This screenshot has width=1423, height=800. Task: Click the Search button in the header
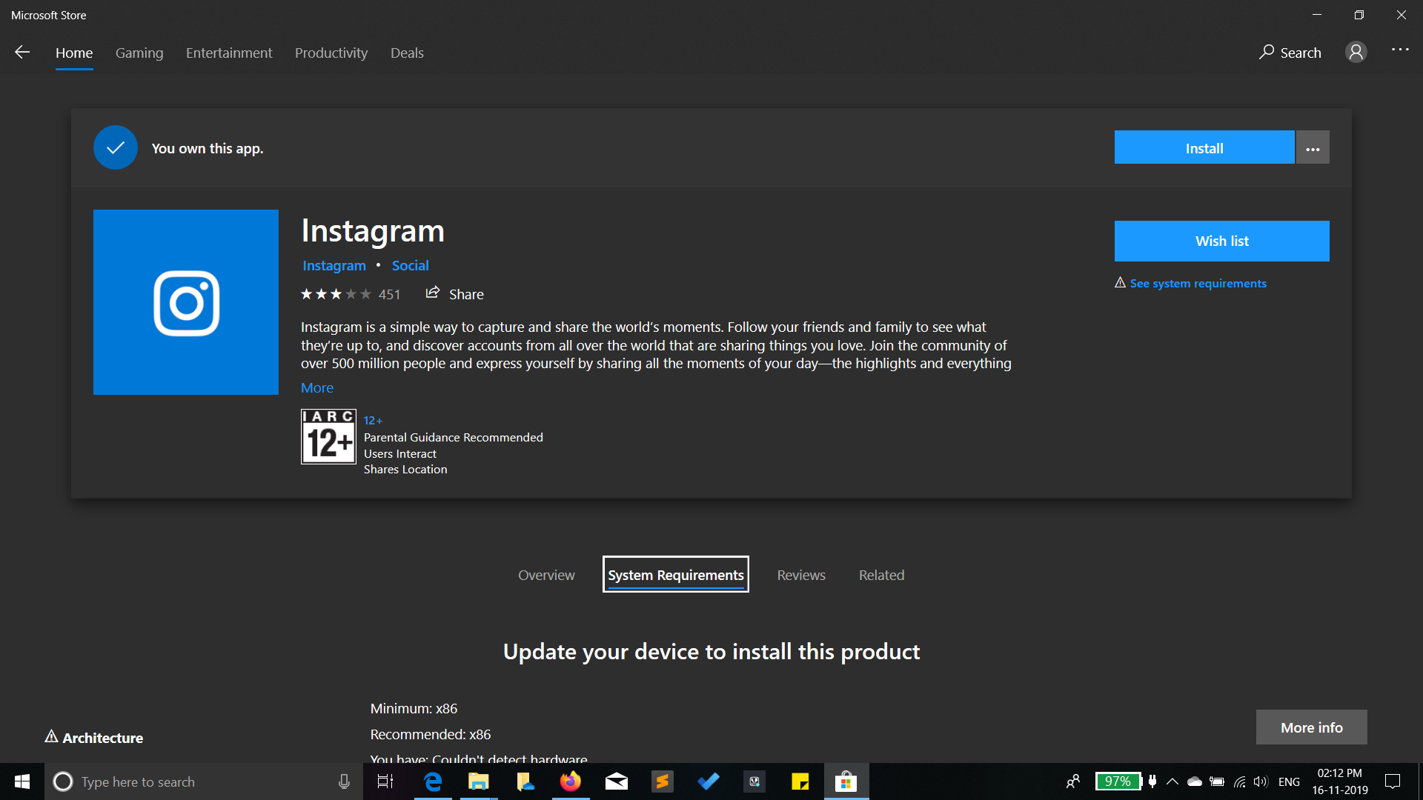(x=1290, y=53)
